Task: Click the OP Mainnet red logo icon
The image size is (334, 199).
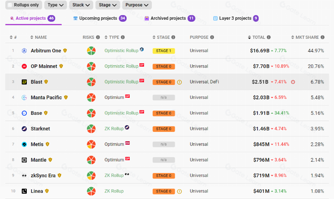Action: click(24, 66)
